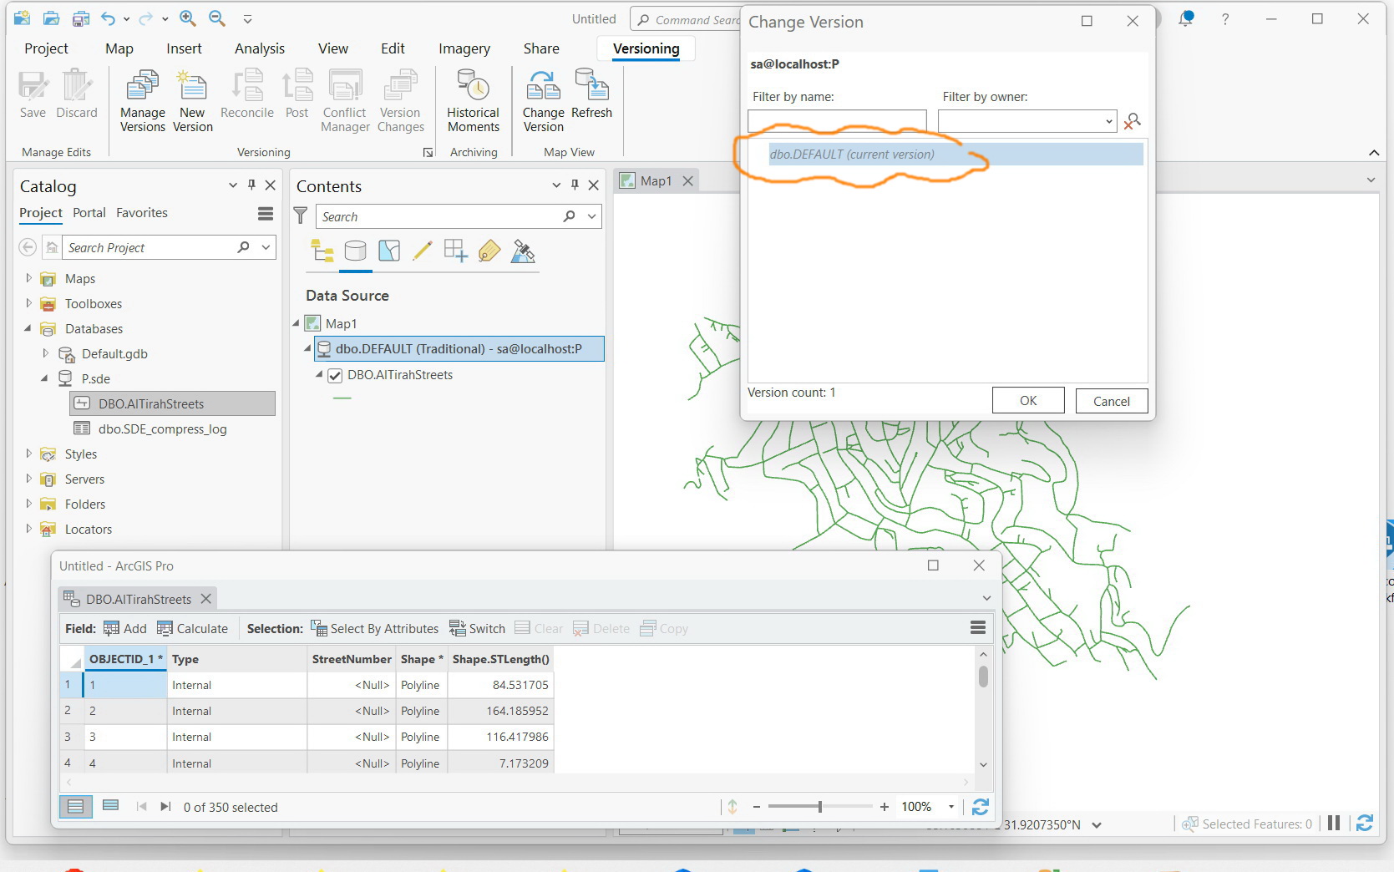Select dbo.DEFAULT current version entry

tap(853, 154)
